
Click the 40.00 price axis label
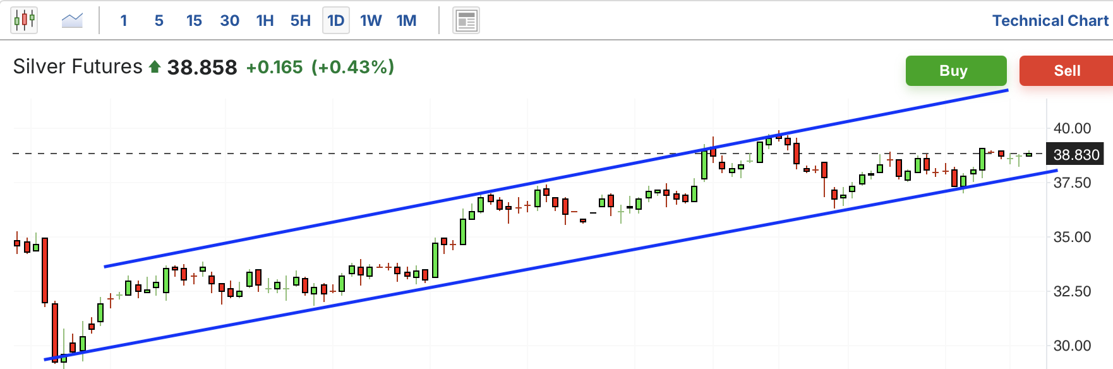pos(1072,128)
